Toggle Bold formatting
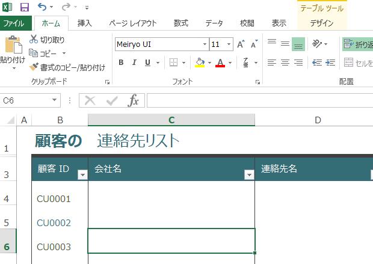Image resolution: width=373 pixels, height=264 pixels. point(121,63)
